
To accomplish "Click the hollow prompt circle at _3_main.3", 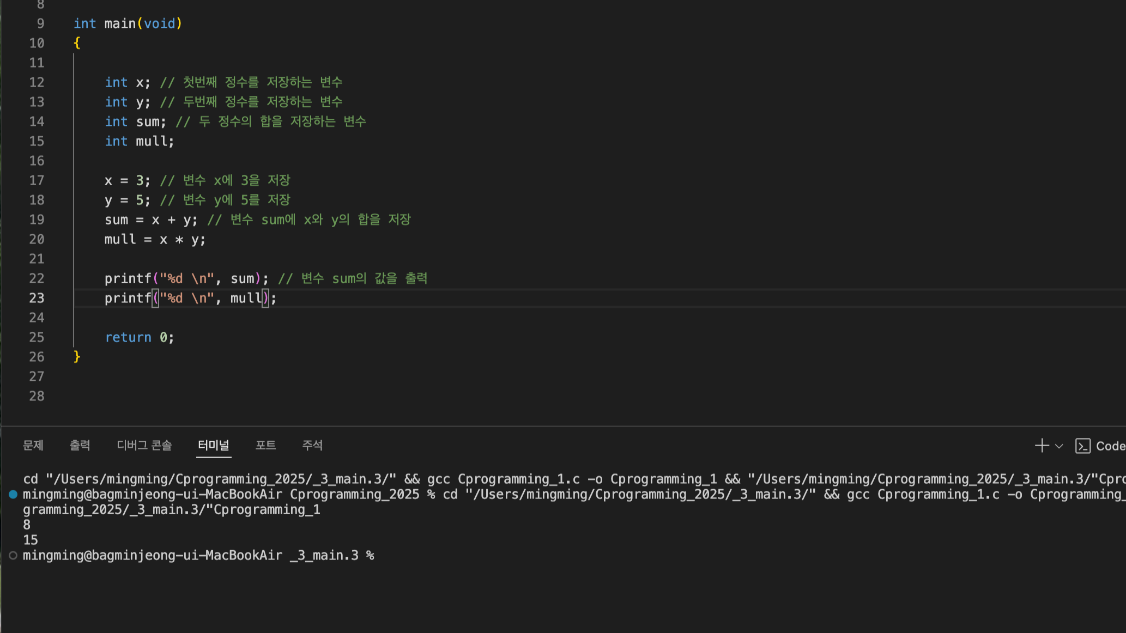I will pyautogui.click(x=13, y=556).
